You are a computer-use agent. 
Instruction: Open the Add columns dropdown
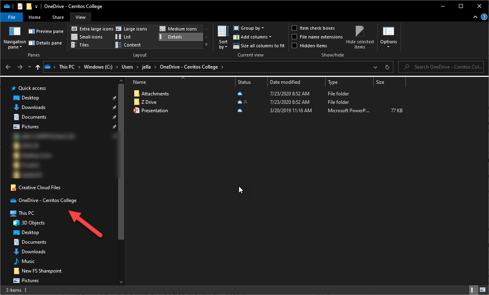click(x=252, y=37)
